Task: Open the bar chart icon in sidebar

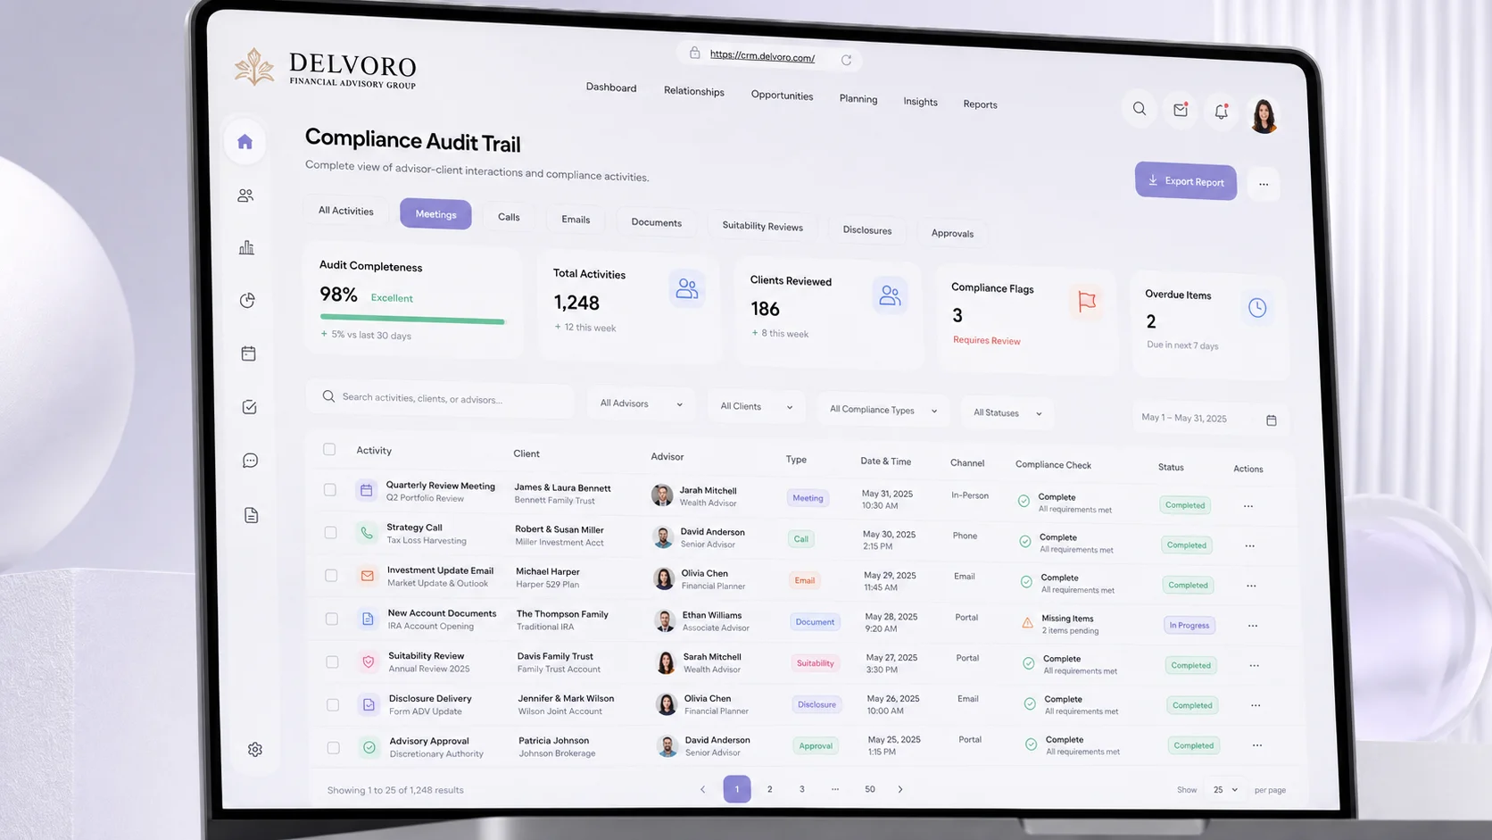Action: [x=246, y=247]
